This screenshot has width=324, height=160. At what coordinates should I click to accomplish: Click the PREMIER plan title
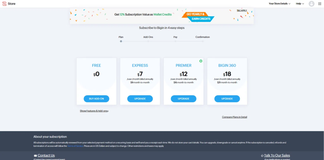pyautogui.click(x=184, y=66)
